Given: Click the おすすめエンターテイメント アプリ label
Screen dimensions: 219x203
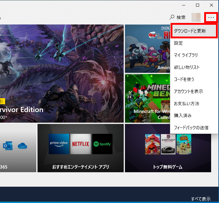Looking at the screenshot, I should tap(80, 167).
